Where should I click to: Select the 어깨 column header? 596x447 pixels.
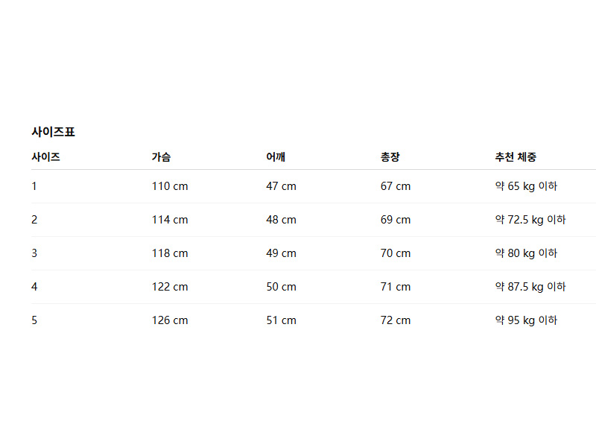tap(276, 157)
